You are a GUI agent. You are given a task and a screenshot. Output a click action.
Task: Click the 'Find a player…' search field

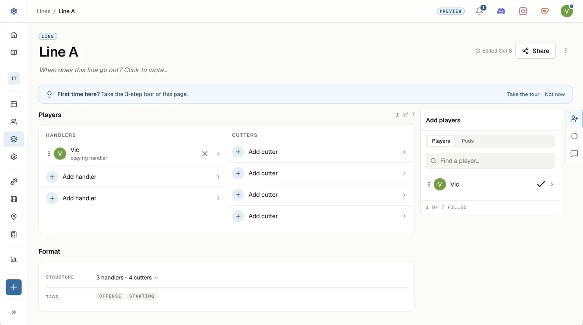coord(490,161)
